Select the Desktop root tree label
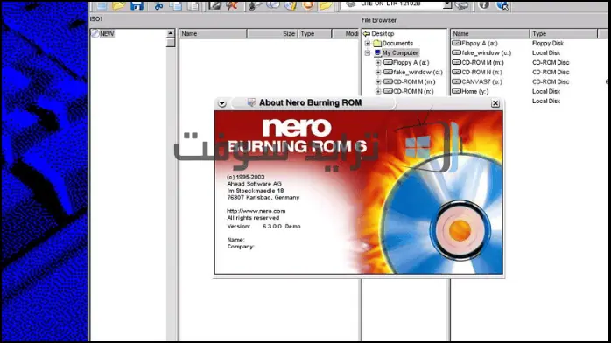 383,34
